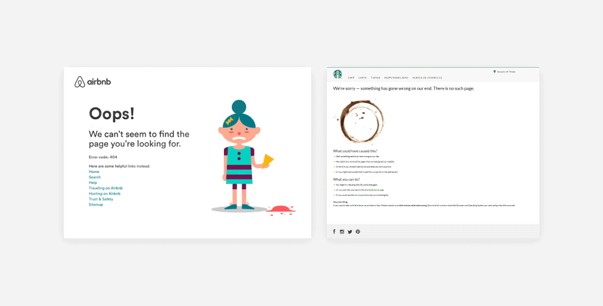Open the ACERCA DE STARBUCKS menu item
This screenshot has height=306, width=603.
click(x=427, y=77)
